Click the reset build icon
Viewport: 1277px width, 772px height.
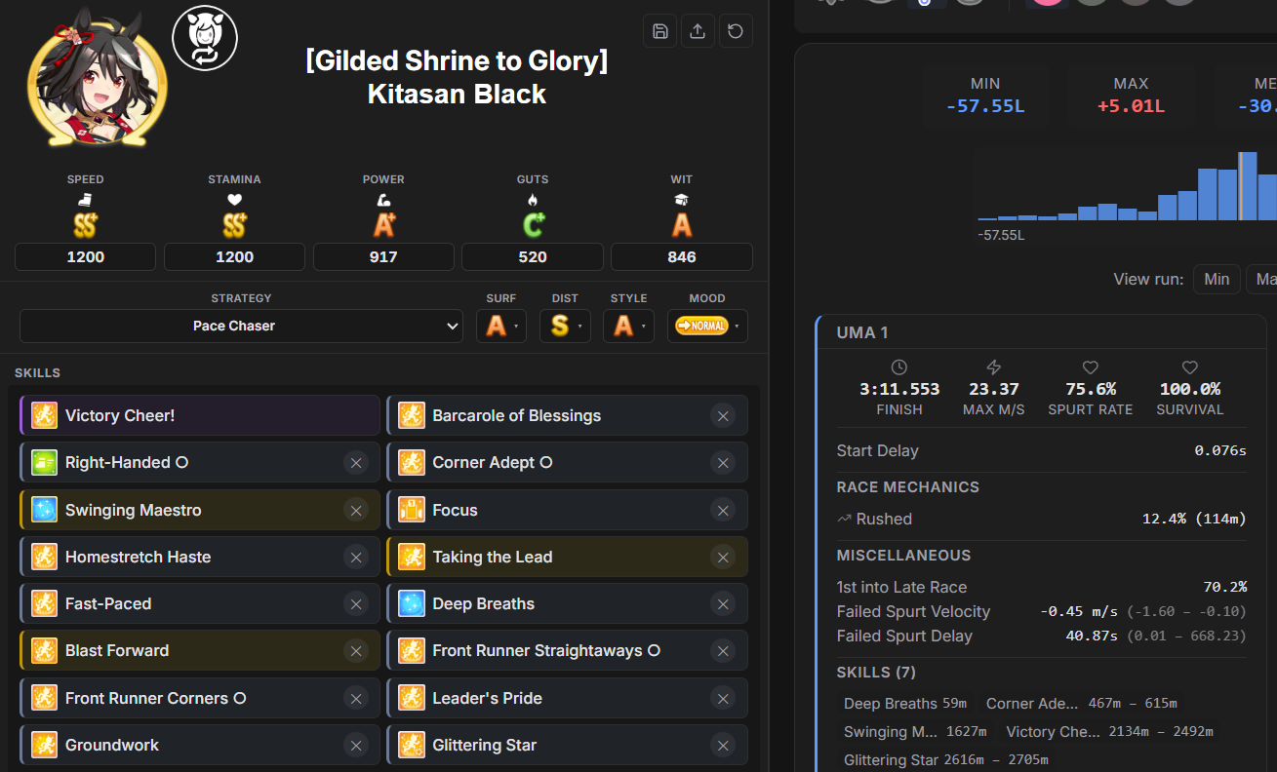(736, 31)
